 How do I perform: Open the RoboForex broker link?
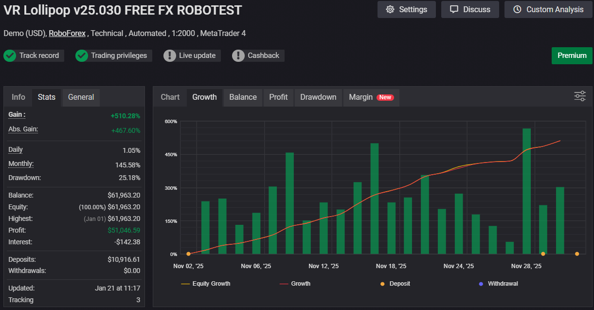[67, 33]
